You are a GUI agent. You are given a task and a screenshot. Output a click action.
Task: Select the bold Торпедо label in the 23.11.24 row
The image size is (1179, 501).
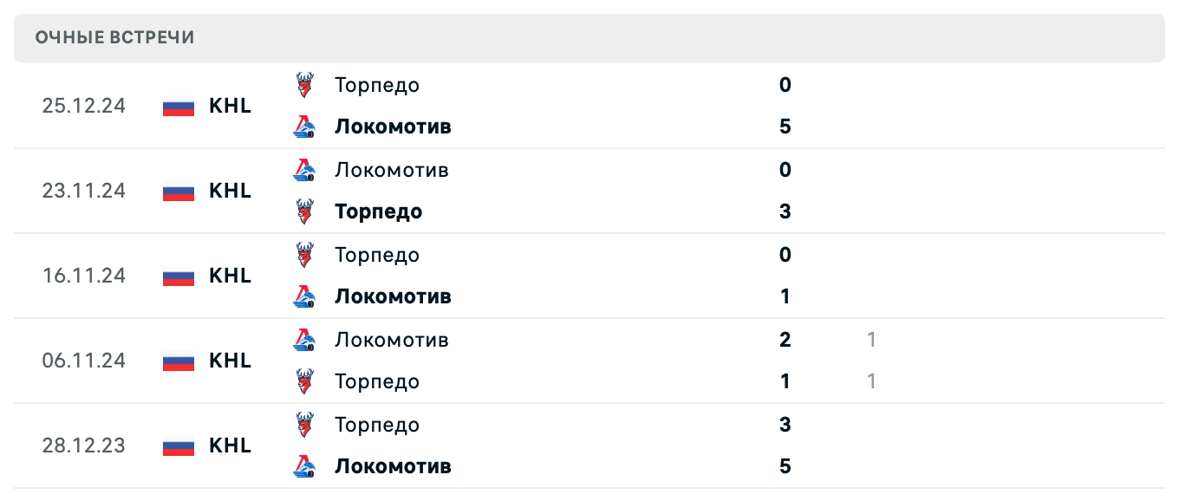click(x=378, y=211)
